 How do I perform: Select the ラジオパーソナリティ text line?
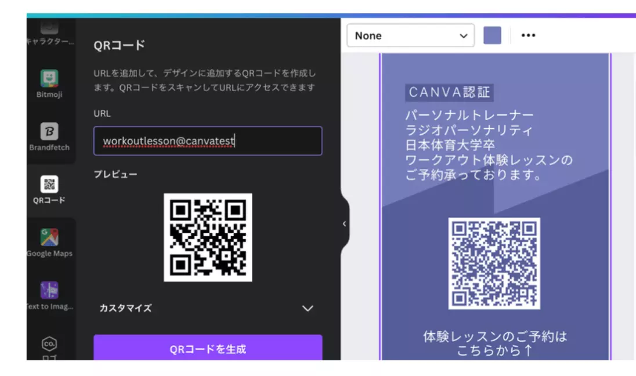(x=468, y=130)
